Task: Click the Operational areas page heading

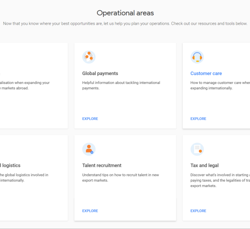Action: tap(125, 13)
